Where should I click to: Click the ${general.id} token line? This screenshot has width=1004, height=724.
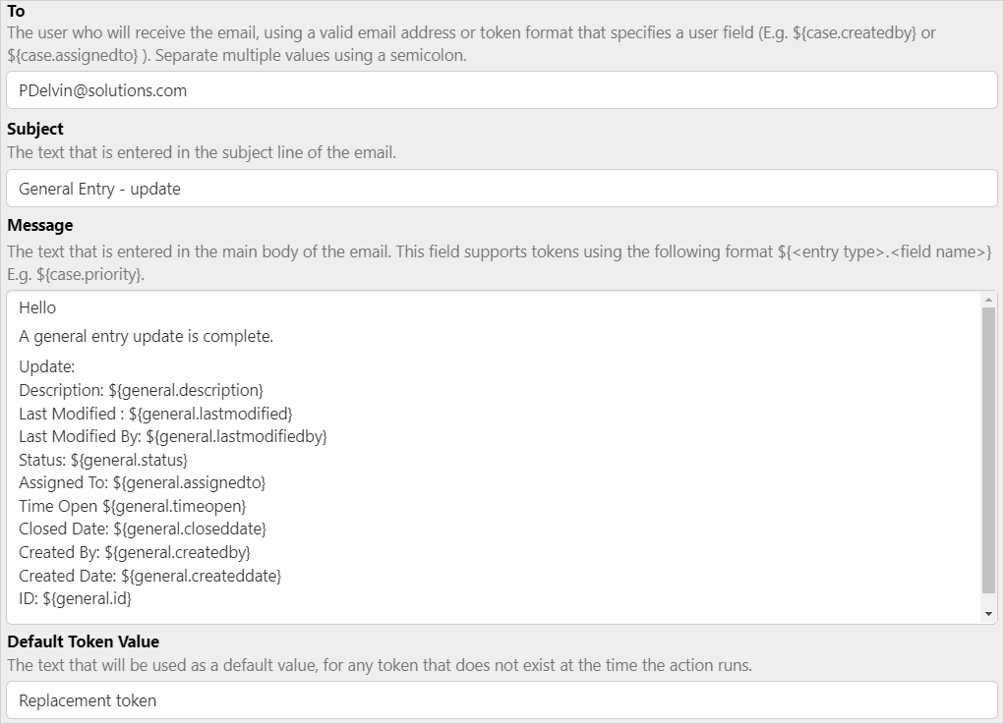75,598
